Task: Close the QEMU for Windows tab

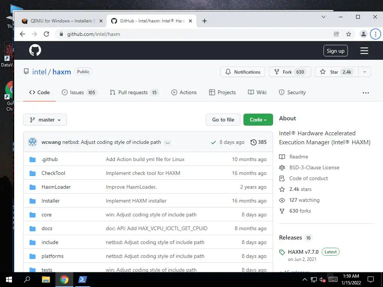Action: pos(101,21)
